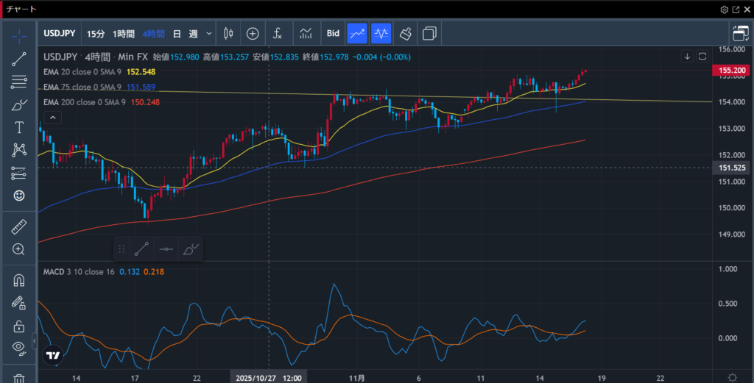754x383 pixels.
Task: Open the emoji sticker tool
Action: click(x=19, y=196)
